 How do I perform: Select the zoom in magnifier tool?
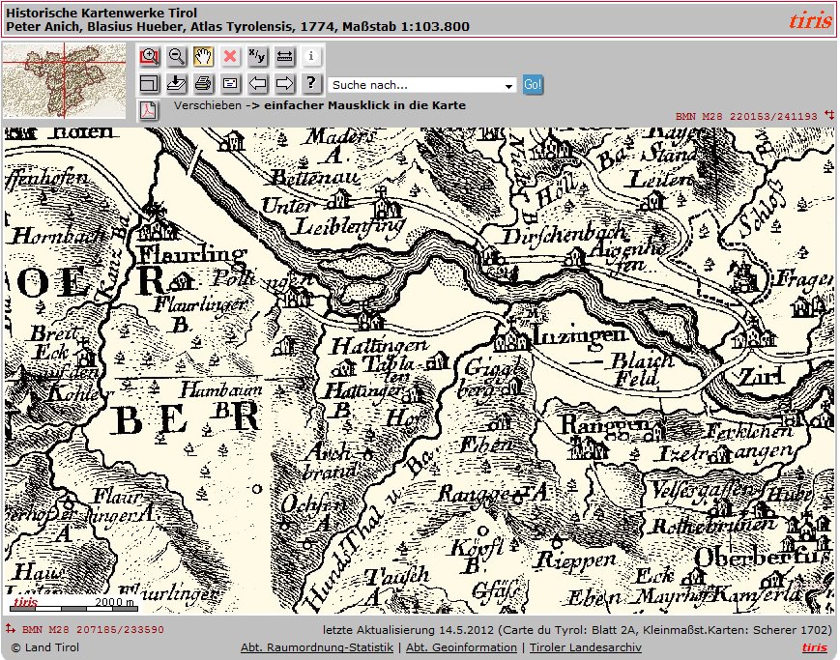tap(149, 57)
